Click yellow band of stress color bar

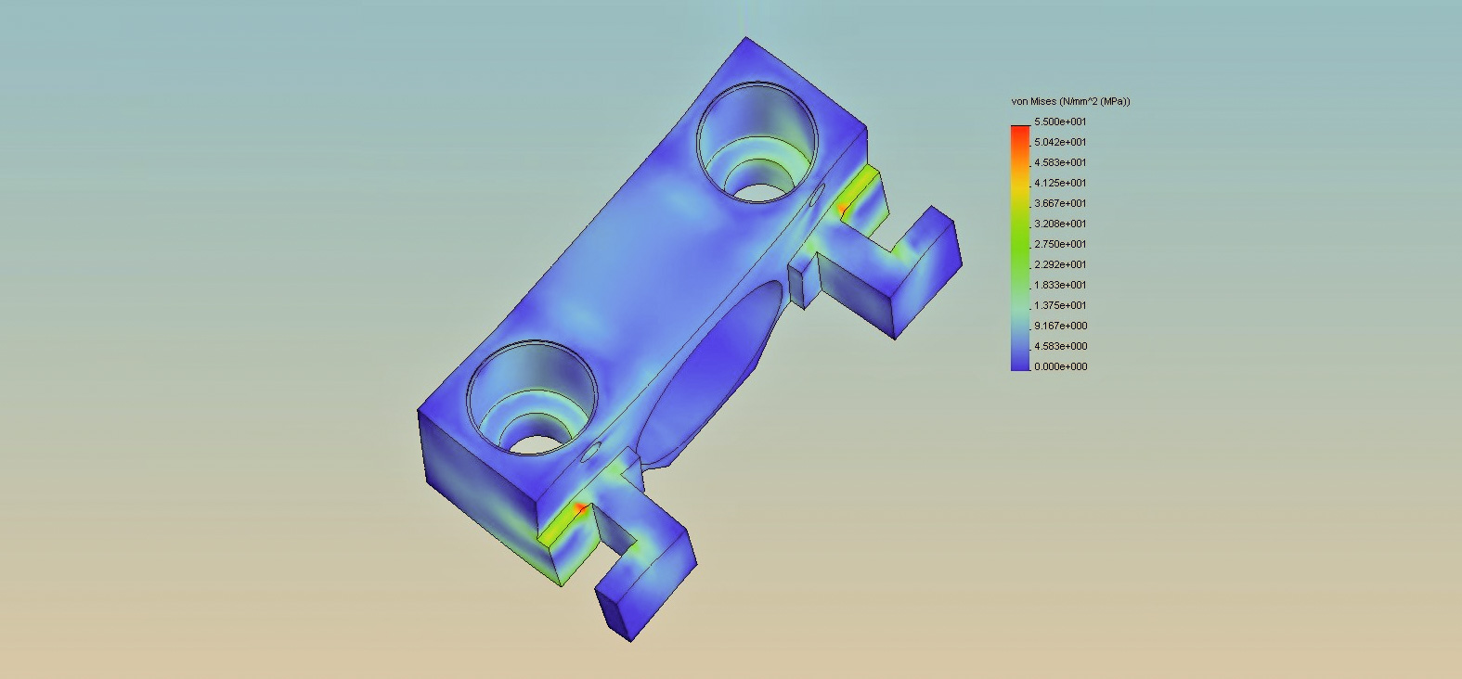(x=1020, y=190)
